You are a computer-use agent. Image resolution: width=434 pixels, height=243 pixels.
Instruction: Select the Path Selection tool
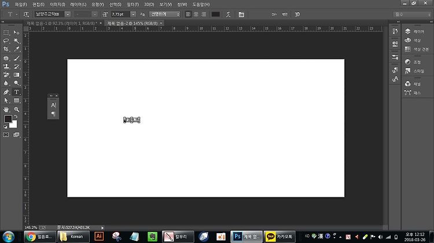[6, 100]
